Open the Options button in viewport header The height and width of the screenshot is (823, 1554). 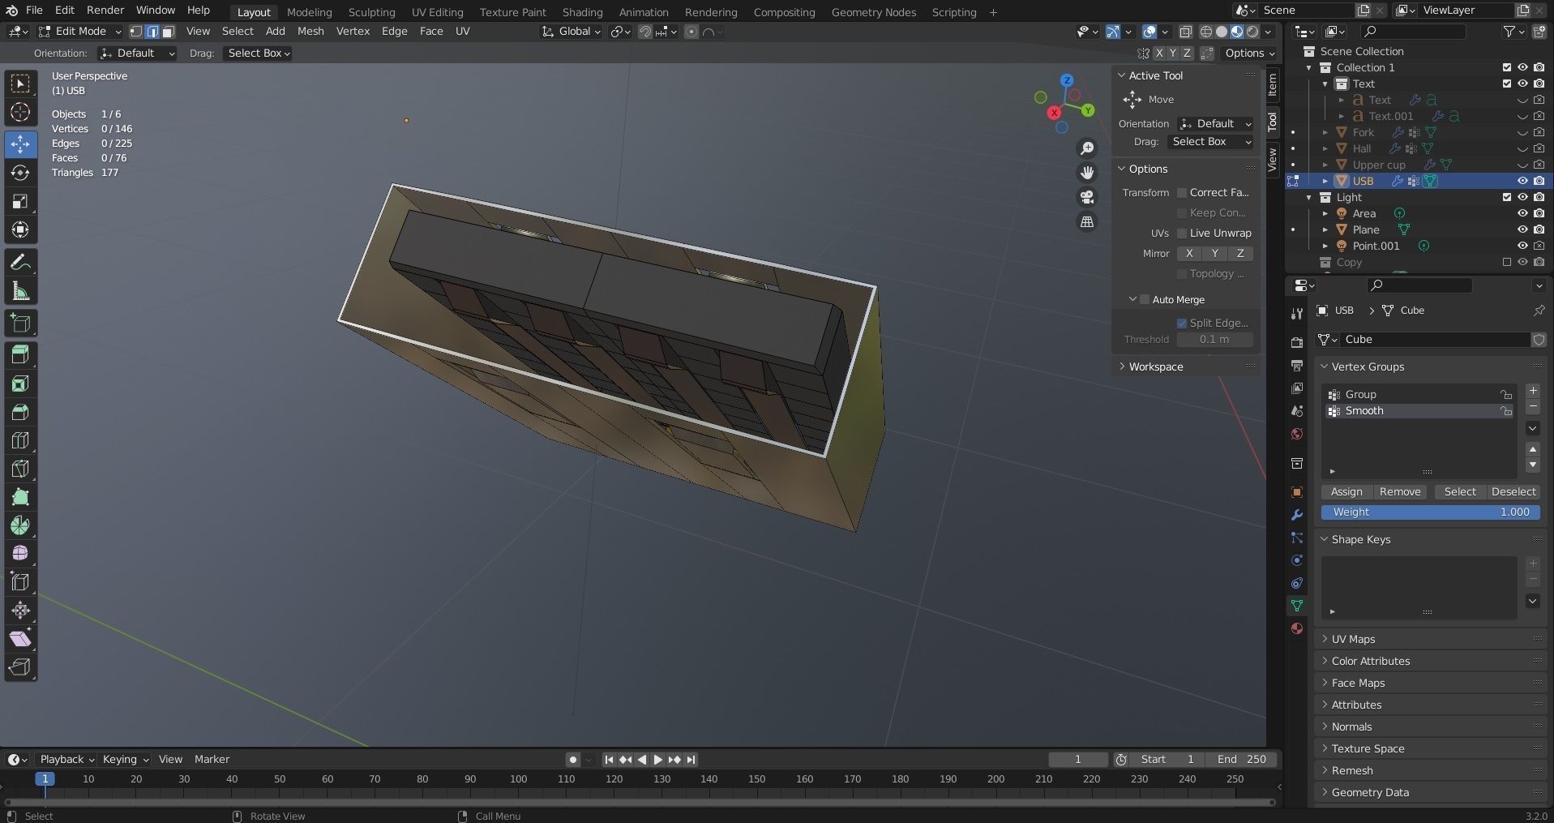point(1249,54)
